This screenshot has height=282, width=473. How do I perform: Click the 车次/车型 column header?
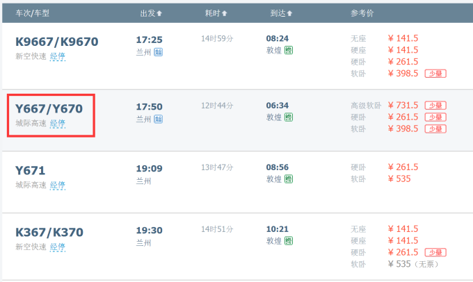coord(33,13)
